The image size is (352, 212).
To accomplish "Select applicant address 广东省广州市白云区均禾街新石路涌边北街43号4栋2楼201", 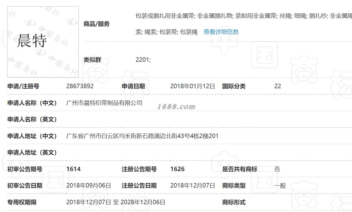I will point(142,136).
